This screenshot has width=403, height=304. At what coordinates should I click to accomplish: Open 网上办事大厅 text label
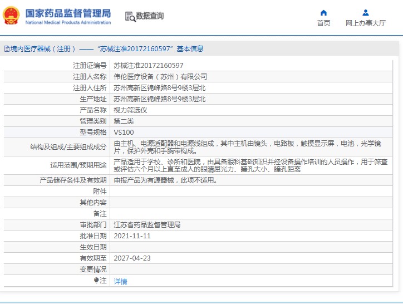tap(365, 23)
